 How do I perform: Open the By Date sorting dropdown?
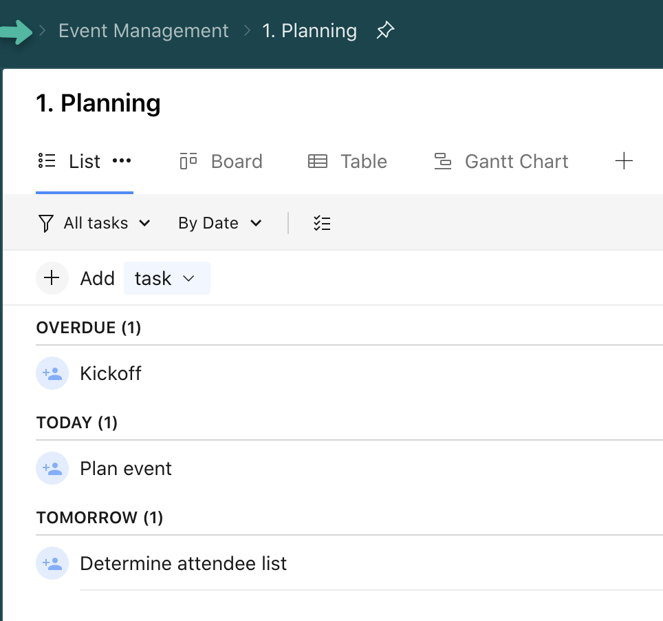tap(219, 223)
